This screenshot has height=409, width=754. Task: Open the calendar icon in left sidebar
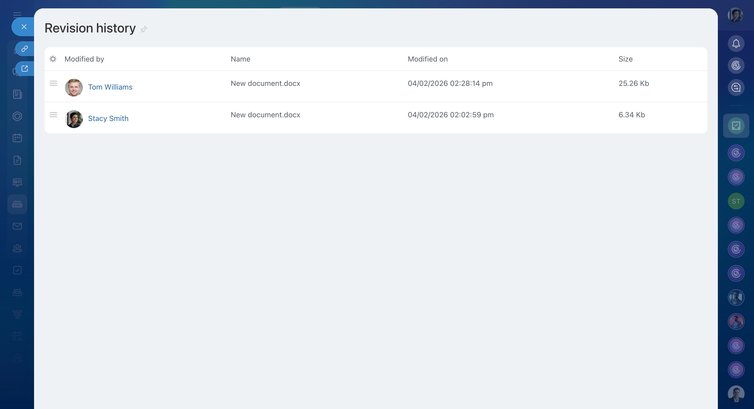(17, 138)
